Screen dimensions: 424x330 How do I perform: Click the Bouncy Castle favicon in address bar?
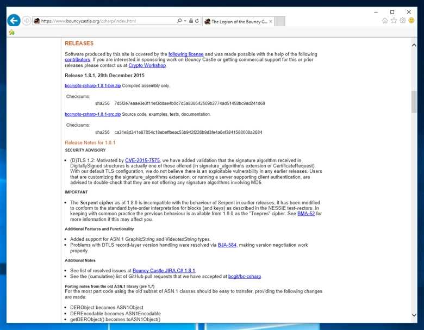point(37,21)
